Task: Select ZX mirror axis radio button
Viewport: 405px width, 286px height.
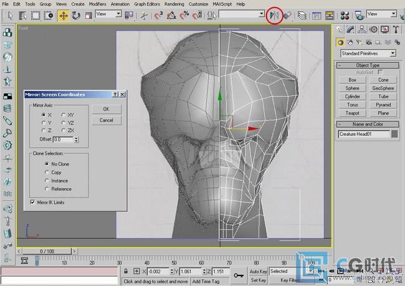Action: [64, 130]
